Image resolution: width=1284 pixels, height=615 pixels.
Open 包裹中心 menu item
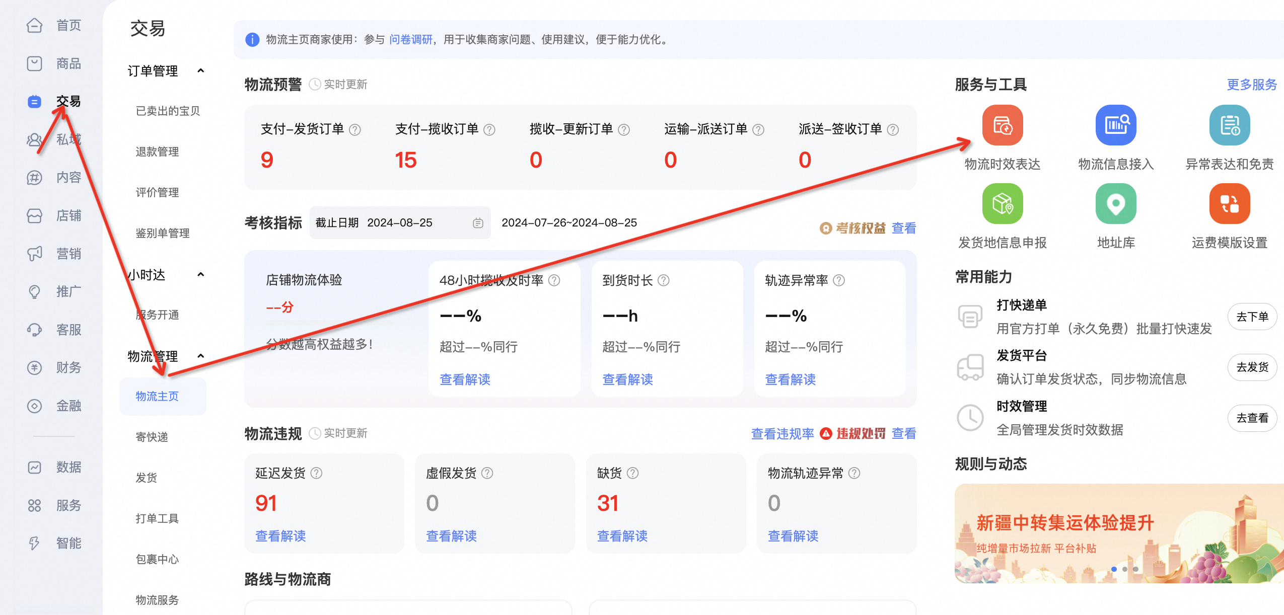(x=157, y=559)
